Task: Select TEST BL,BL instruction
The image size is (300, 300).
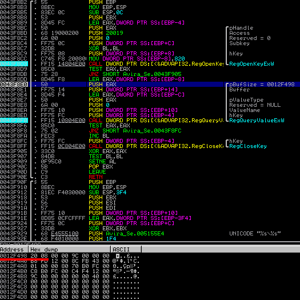Action: pyautogui.click(x=106, y=157)
